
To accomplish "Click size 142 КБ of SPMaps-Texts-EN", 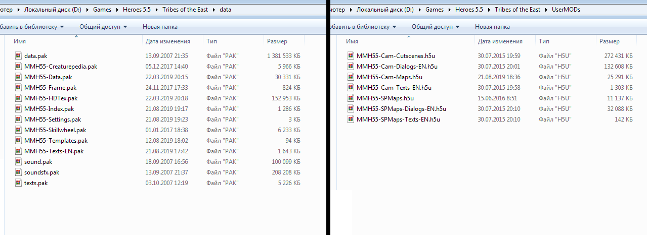I will click(623, 120).
